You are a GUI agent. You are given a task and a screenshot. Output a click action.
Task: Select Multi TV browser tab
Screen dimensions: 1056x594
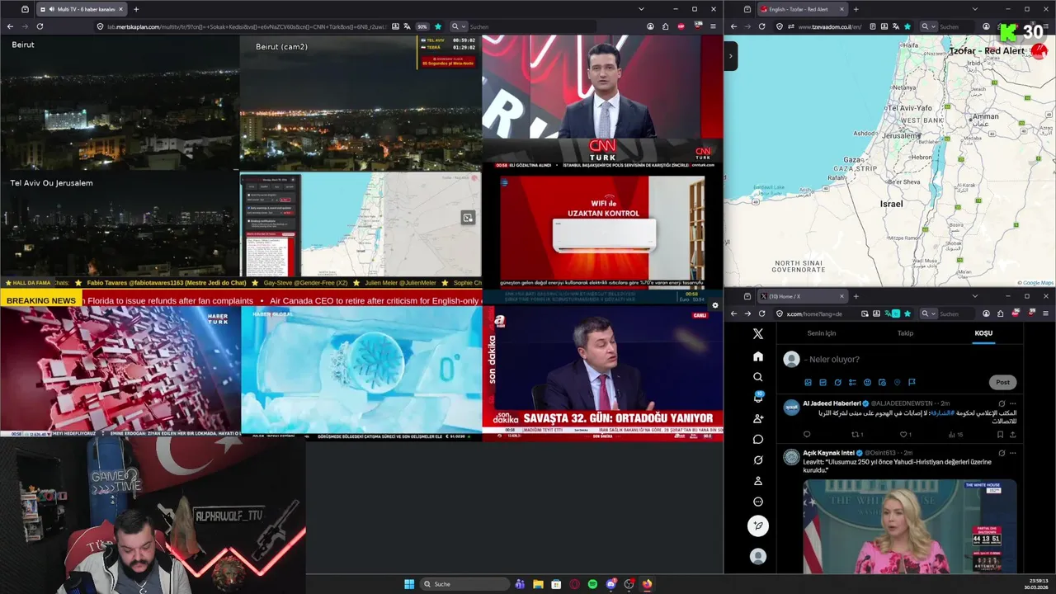point(81,9)
